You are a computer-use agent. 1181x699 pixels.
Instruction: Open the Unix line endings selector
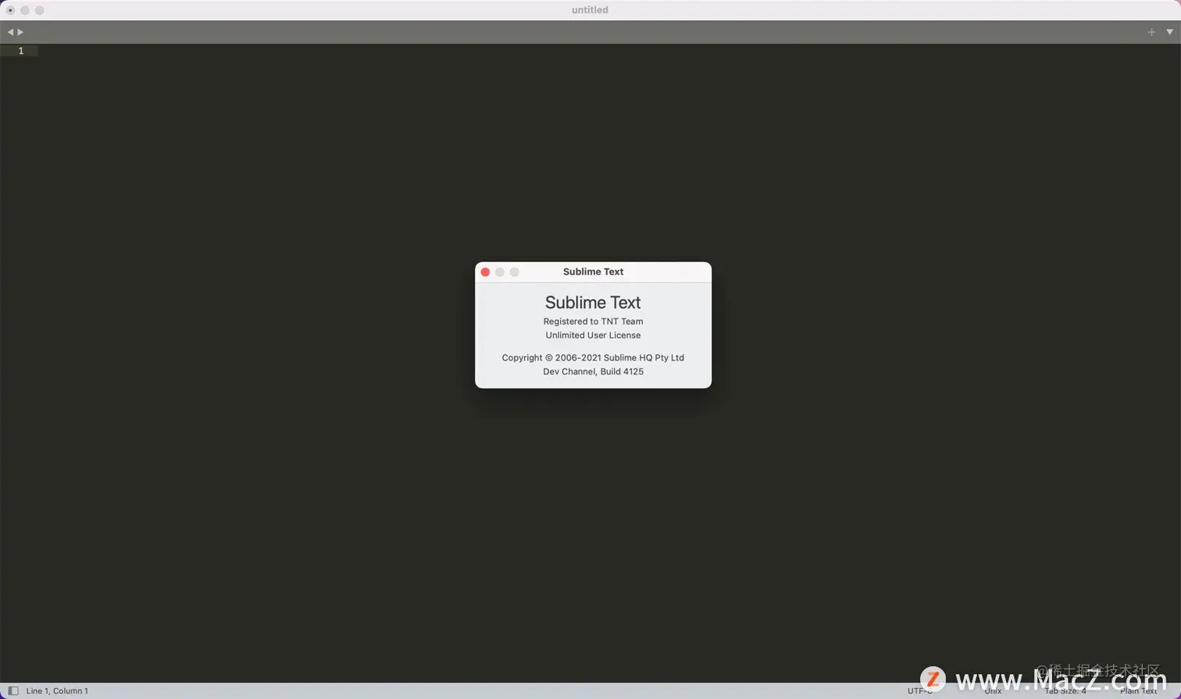click(993, 691)
